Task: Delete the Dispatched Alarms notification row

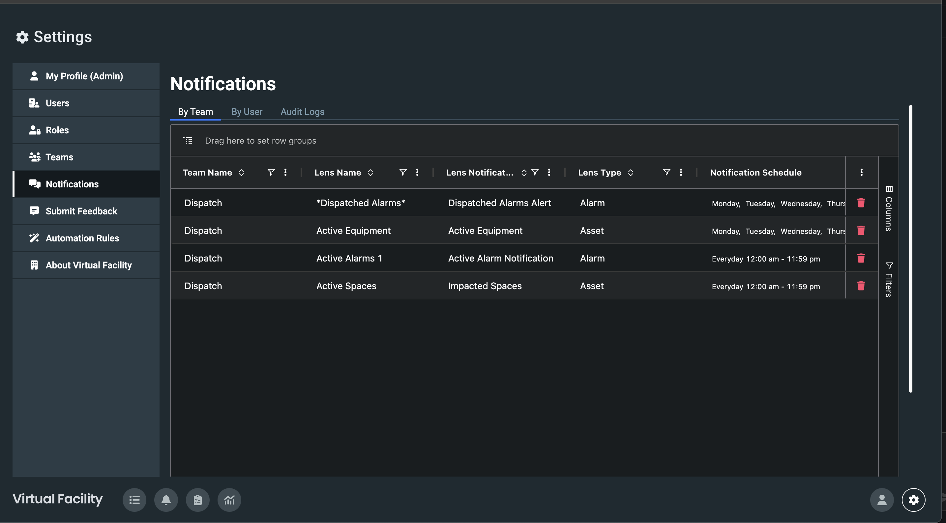Action: (861, 203)
